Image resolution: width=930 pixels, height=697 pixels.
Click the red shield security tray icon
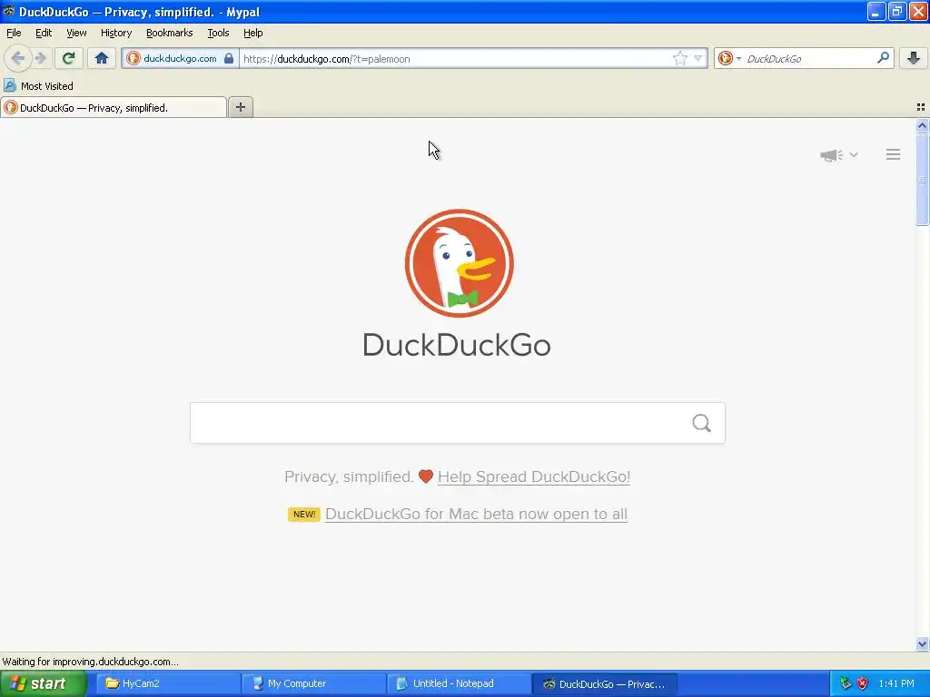pyautogui.click(x=863, y=683)
